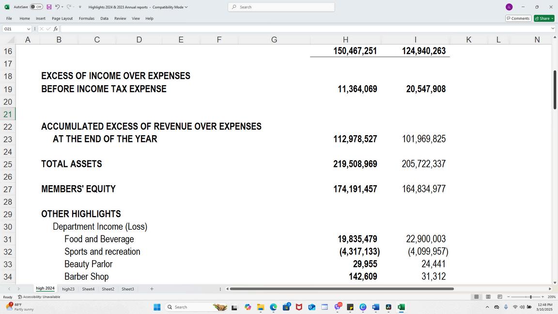
Task: Click the Insert Function fx icon
Action: coord(56,29)
